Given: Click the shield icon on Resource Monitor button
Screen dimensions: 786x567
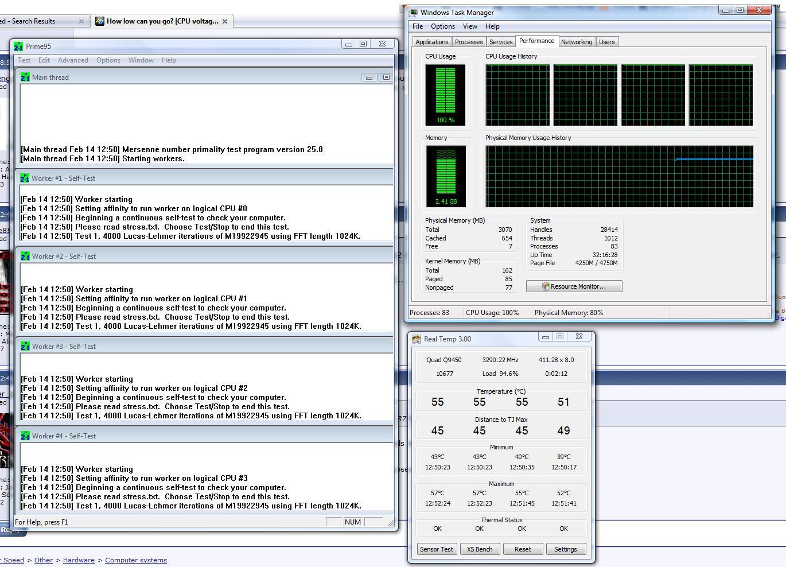Looking at the screenshot, I should point(546,286).
